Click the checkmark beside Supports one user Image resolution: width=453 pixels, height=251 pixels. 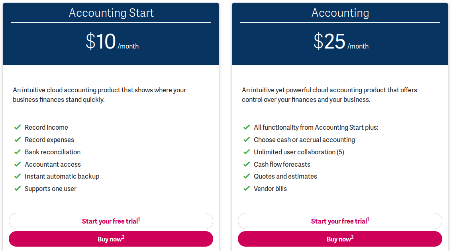click(x=18, y=188)
